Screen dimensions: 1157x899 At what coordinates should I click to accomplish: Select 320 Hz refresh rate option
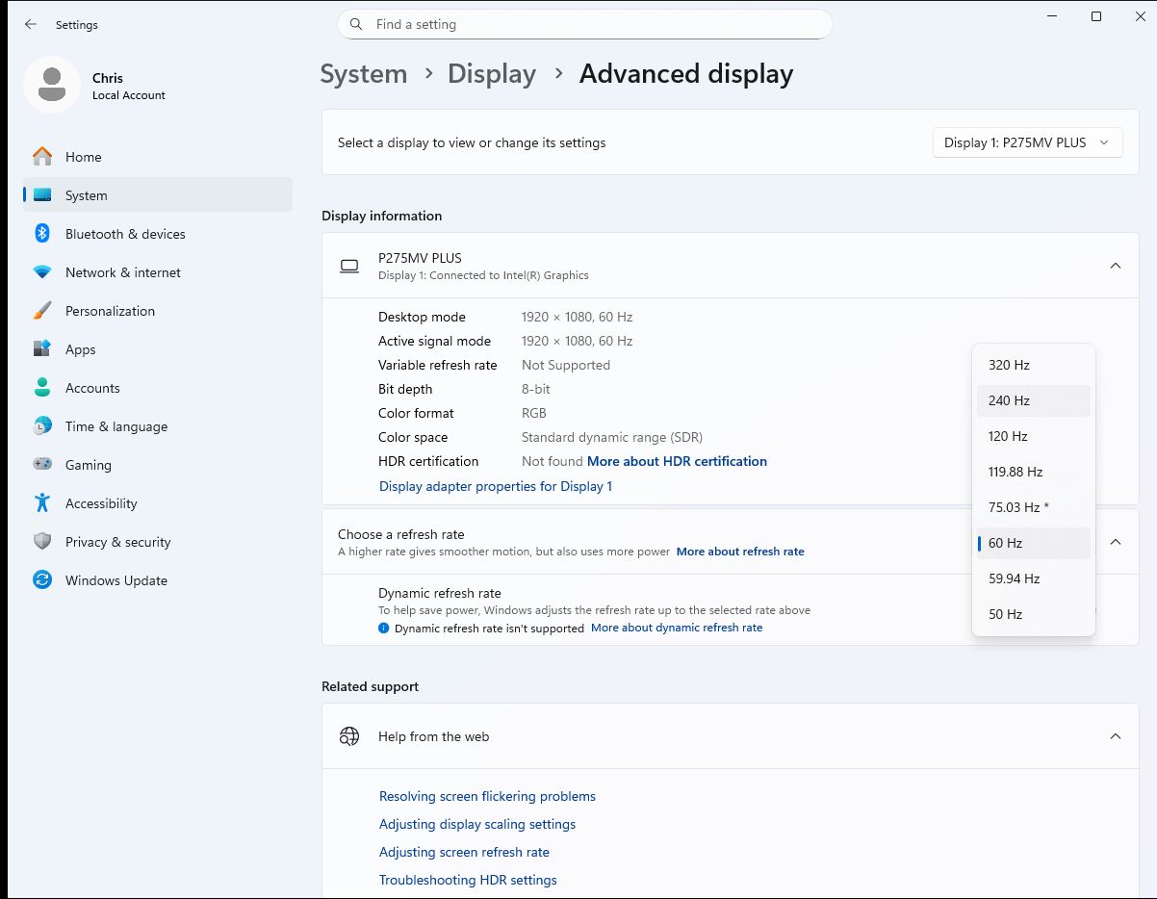coord(1033,365)
